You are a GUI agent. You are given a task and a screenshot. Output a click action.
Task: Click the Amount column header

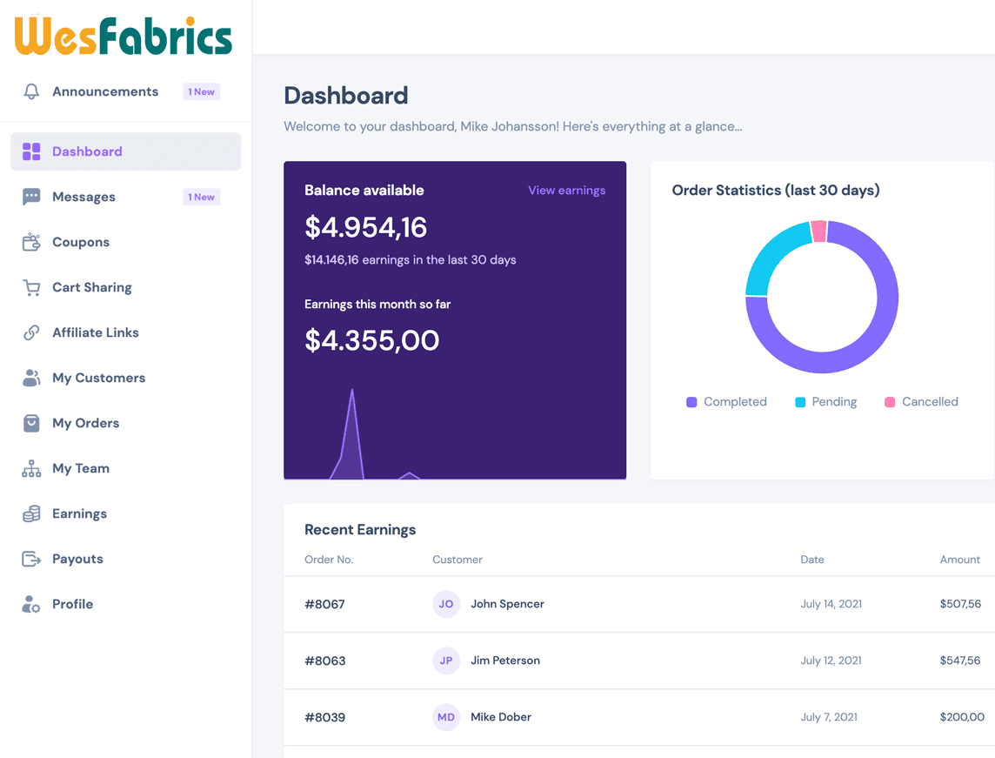pos(959,560)
